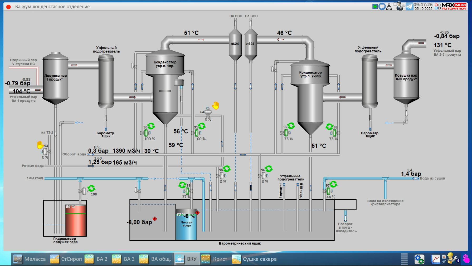Select control valve 90 at 100 %
The height and width of the screenshot is (266, 472).
click(x=146, y=133)
